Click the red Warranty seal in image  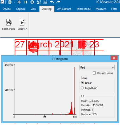[34, 47]
